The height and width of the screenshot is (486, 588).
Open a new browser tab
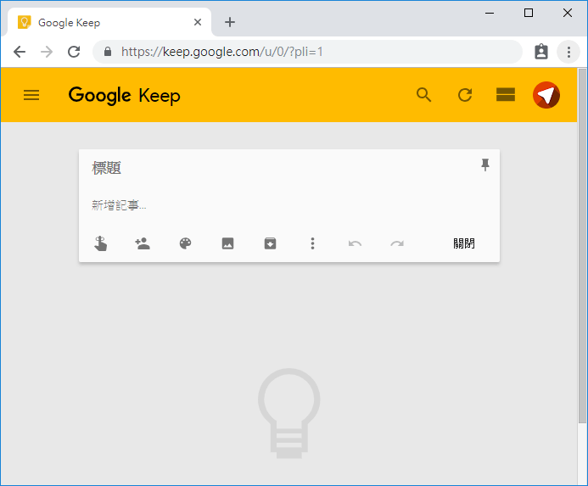point(230,23)
